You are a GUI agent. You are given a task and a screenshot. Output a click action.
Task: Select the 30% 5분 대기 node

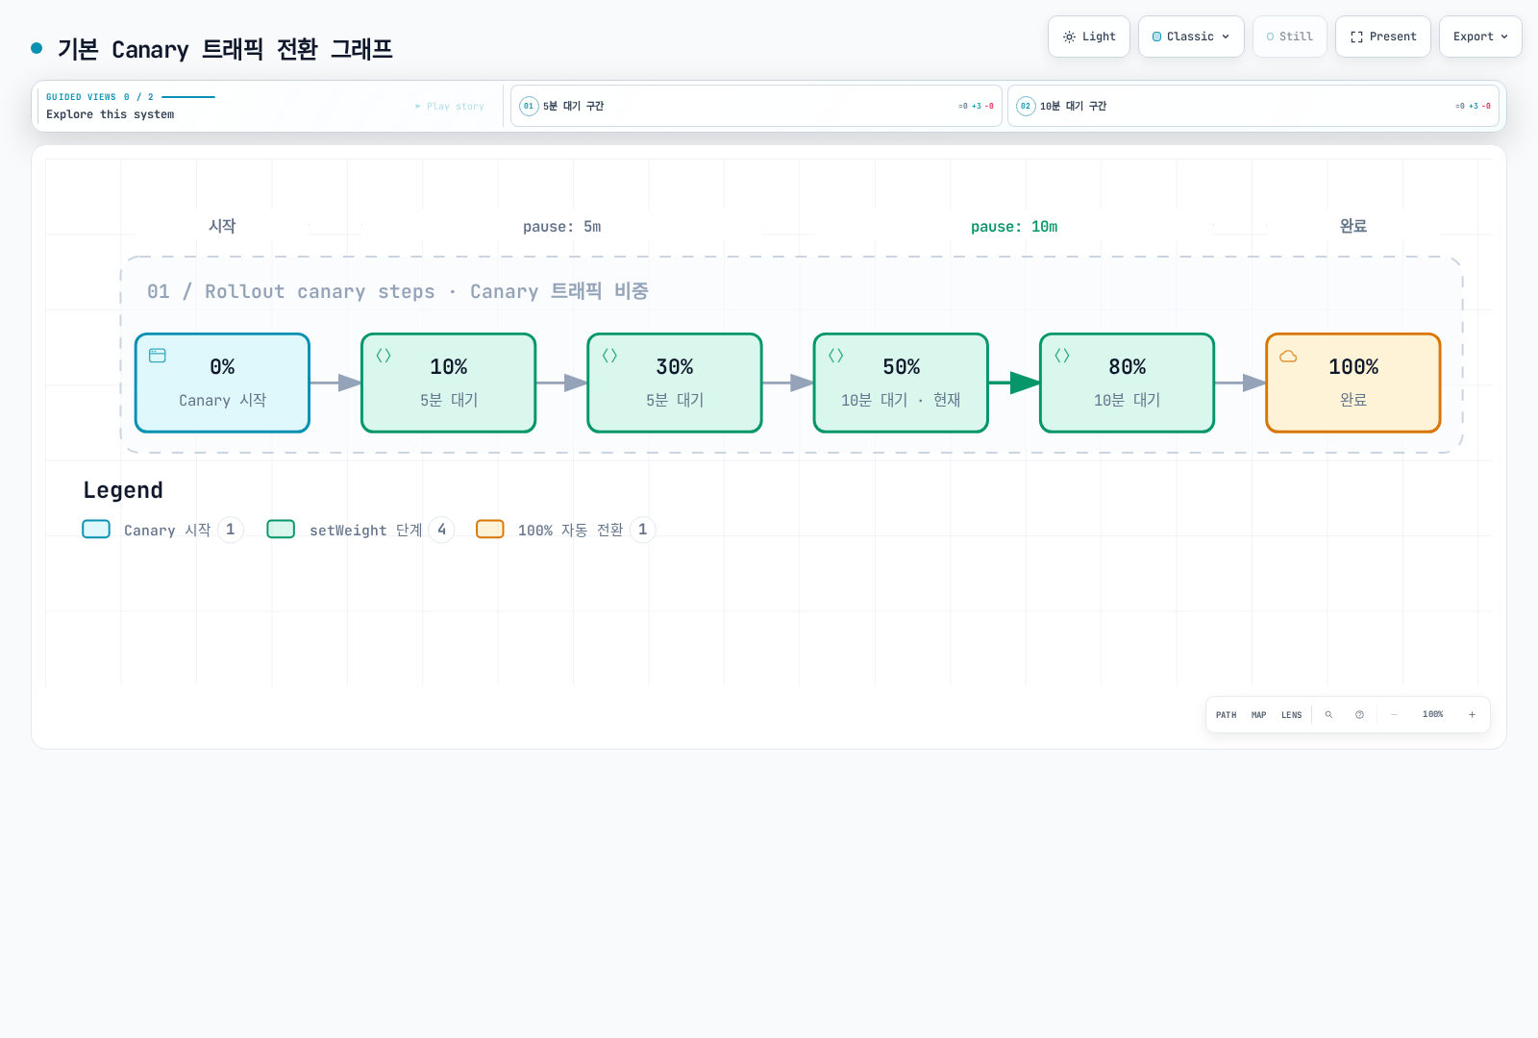[x=675, y=383]
